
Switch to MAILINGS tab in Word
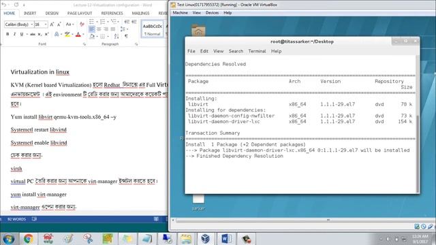140,14
